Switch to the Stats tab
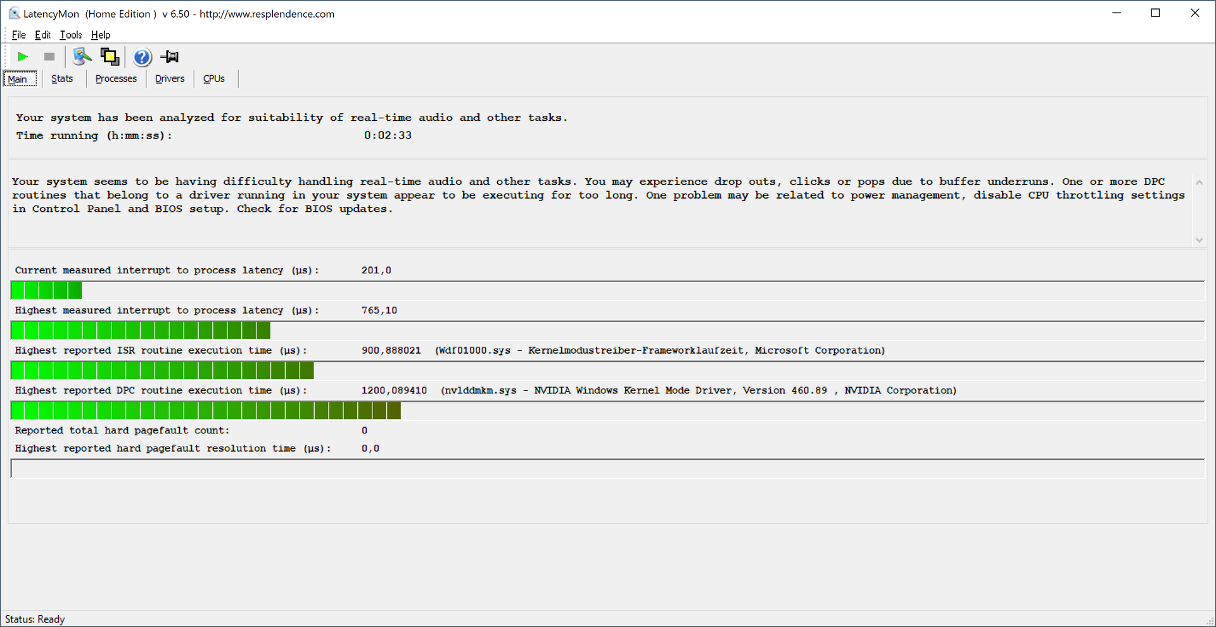Image resolution: width=1216 pixels, height=627 pixels. point(62,78)
